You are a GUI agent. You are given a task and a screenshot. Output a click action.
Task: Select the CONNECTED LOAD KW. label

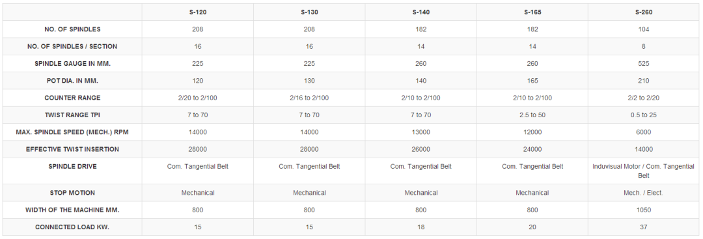(x=73, y=227)
